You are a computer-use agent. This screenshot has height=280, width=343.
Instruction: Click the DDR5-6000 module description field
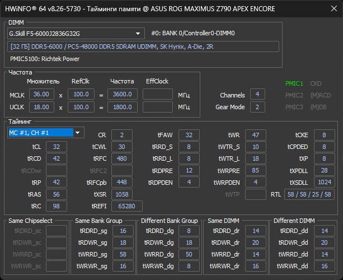(x=143, y=46)
